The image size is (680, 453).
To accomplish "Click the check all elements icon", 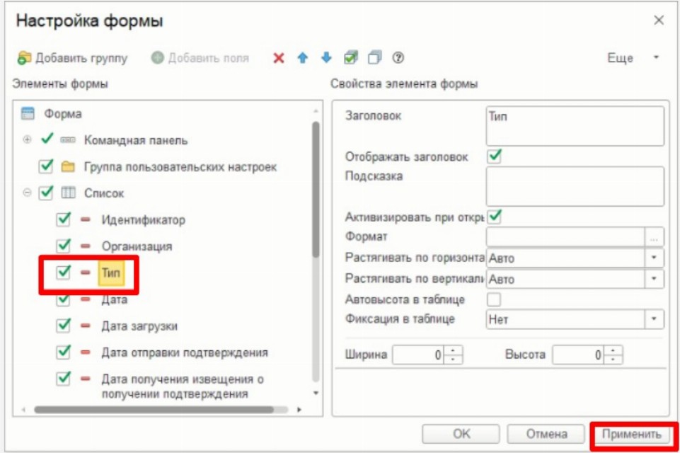I will (351, 58).
